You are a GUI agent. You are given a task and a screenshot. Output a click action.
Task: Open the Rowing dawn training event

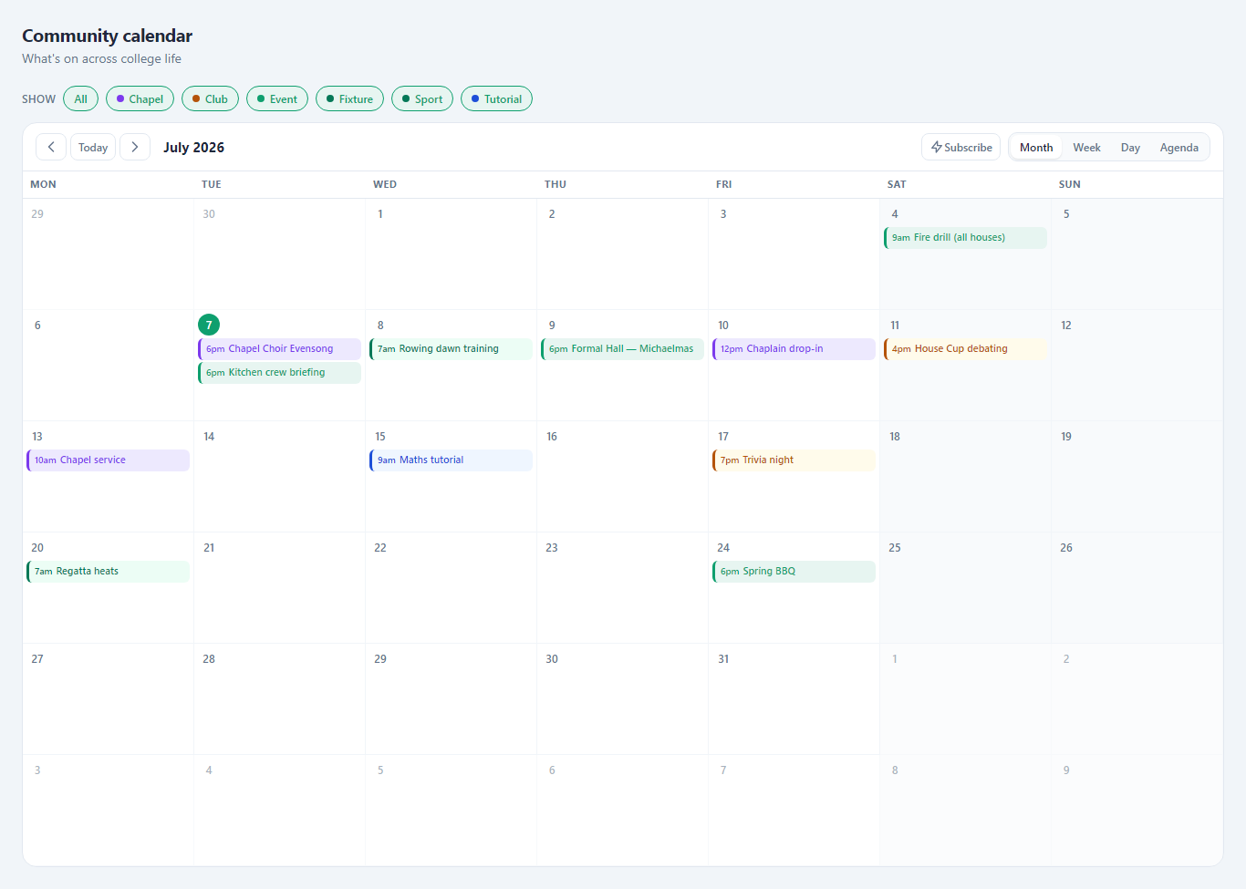[x=451, y=348]
